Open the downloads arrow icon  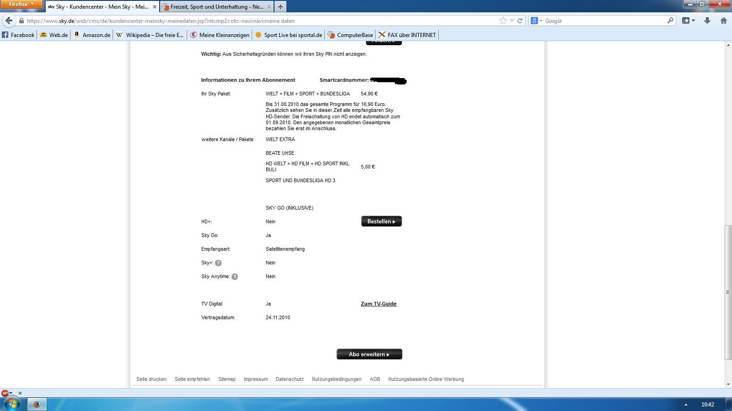(707, 21)
